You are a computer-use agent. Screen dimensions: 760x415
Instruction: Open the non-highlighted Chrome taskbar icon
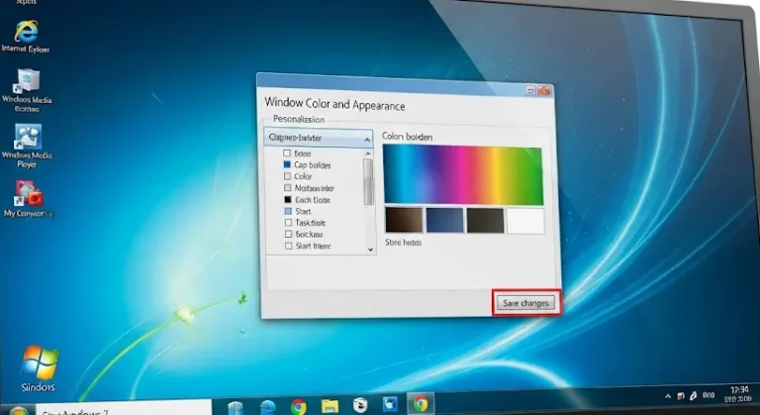click(x=299, y=406)
